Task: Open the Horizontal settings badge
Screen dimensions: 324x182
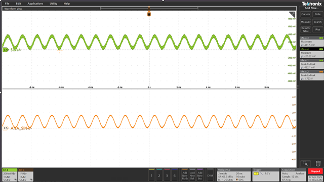Action: click(x=234, y=175)
